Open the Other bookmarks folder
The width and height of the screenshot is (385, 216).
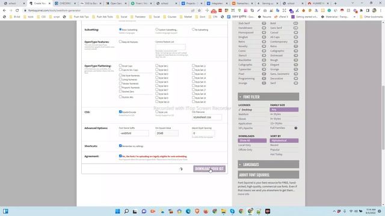[x=371, y=17]
